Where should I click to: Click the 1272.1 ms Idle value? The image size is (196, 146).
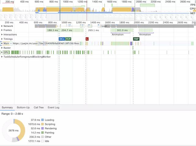click(x=34, y=141)
